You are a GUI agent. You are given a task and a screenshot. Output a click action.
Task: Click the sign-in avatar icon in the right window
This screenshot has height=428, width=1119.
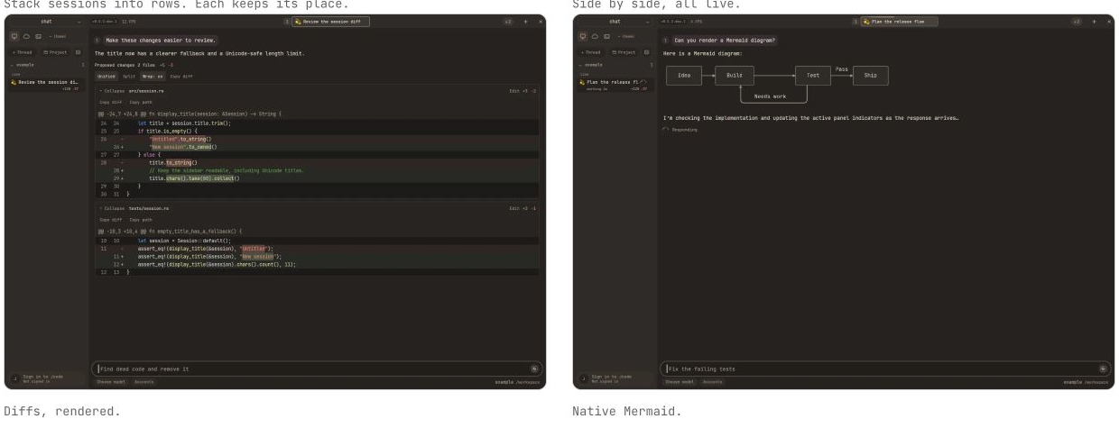click(x=584, y=379)
